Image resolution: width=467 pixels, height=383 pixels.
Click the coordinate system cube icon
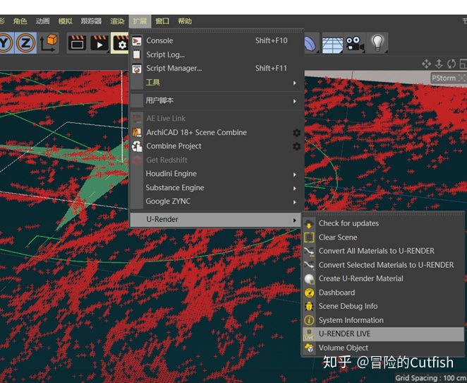pos(48,43)
